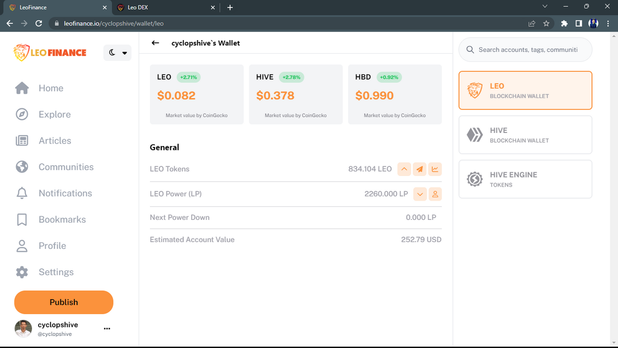The width and height of the screenshot is (618, 348).
Task: Click the LEO power up arrow icon
Action: (x=404, y=169)
